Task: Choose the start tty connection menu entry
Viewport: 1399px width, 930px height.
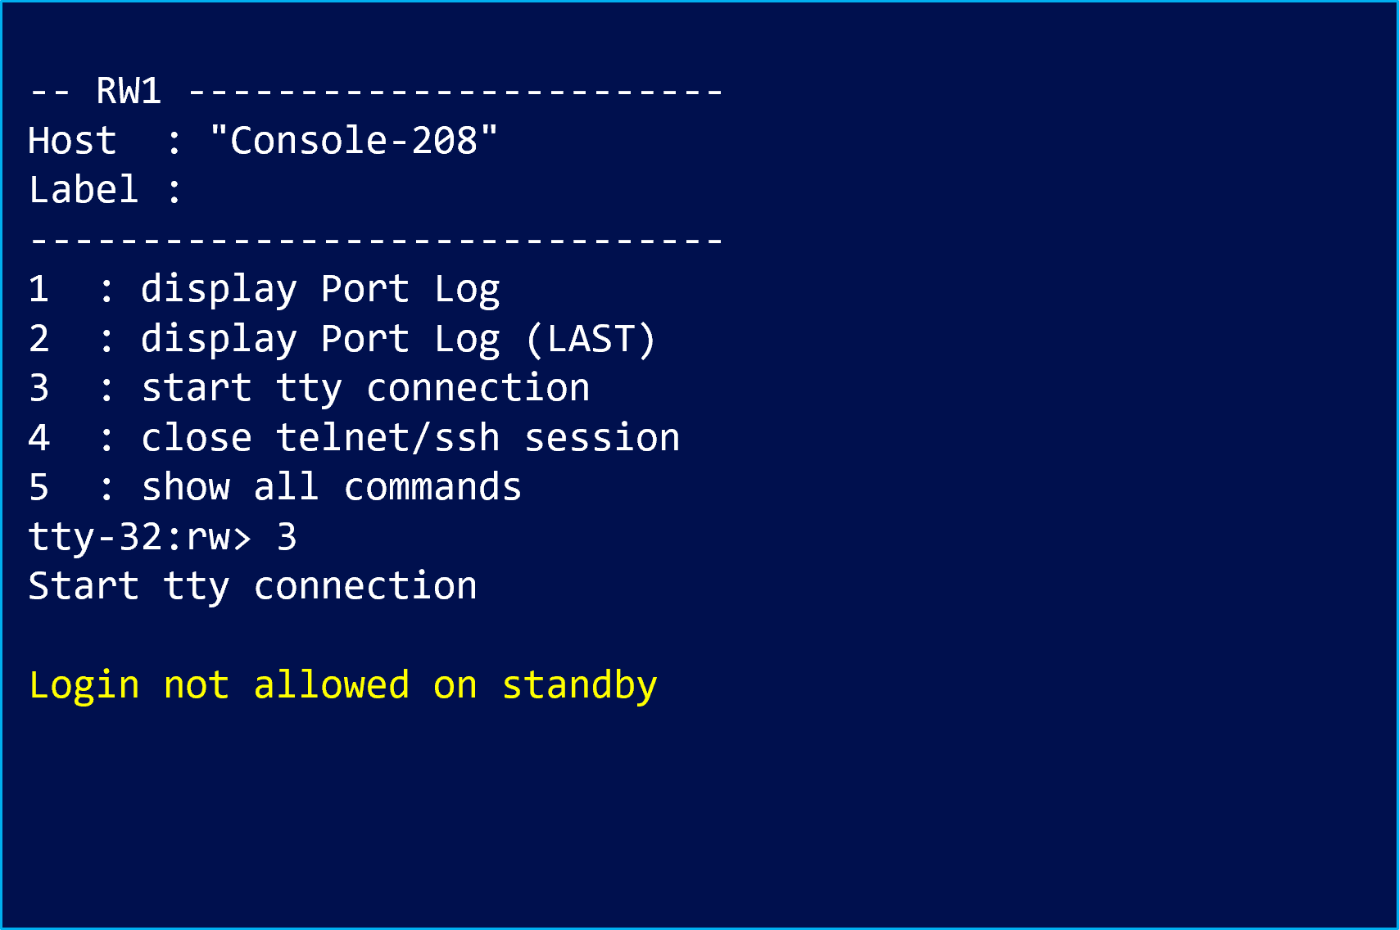Action: pyautogui.click(x=365, y=388)
